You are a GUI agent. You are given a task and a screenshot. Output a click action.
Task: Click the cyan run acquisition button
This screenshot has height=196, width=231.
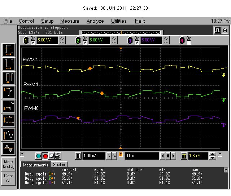(x=39, y=156)
